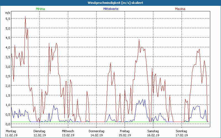The image size is (221, 138).
Task: Select the Samstag day label
Action: pos(153,131)
